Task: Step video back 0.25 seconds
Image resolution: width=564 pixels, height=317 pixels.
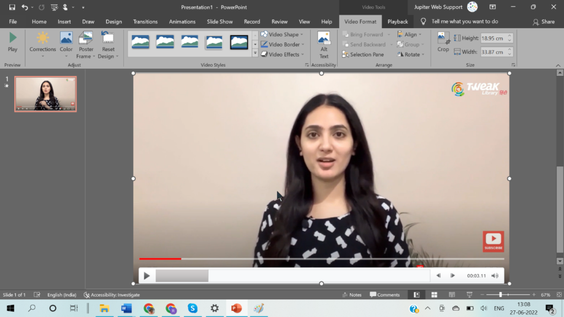Action: point(438,276)
